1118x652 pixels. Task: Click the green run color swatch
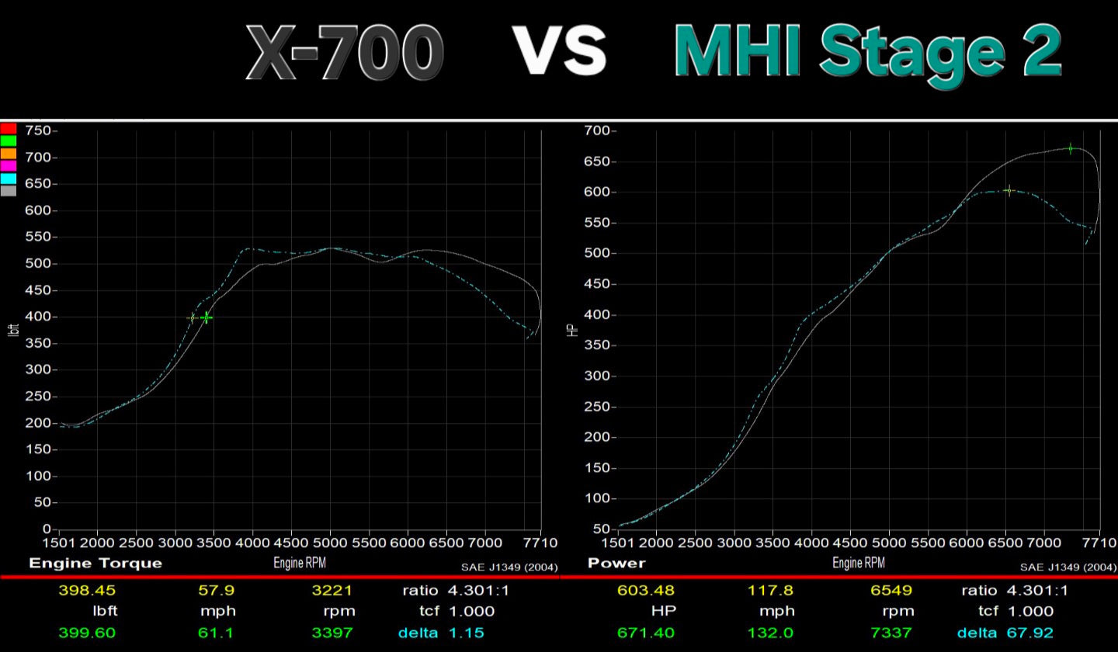click(x=9, y=141)
